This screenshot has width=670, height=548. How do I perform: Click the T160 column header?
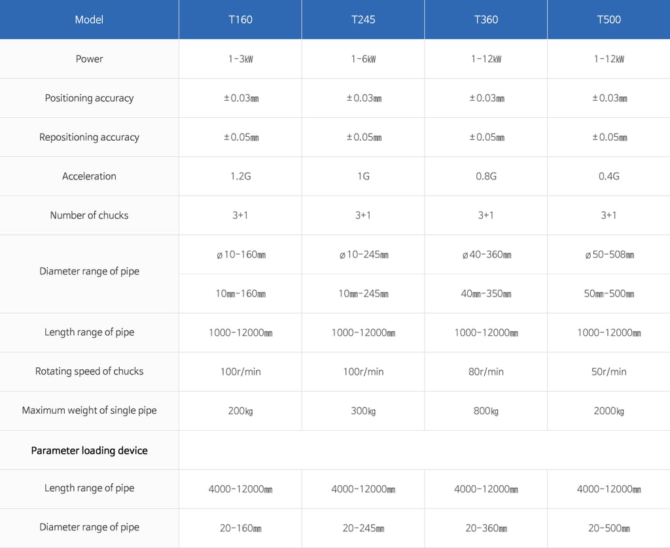coord(240,20)
